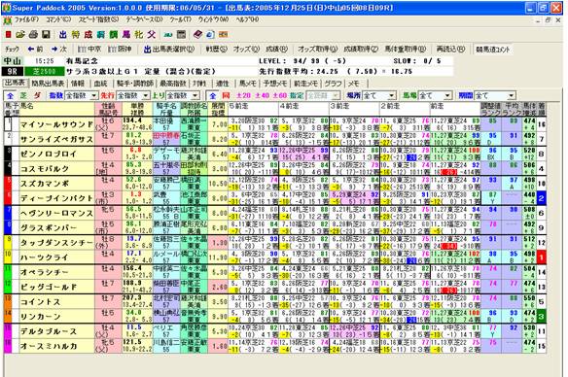The width and height of the screenshot is (568, 377).
Task: Switch to the 最高指数 tab
Action: tap(173, 84)
